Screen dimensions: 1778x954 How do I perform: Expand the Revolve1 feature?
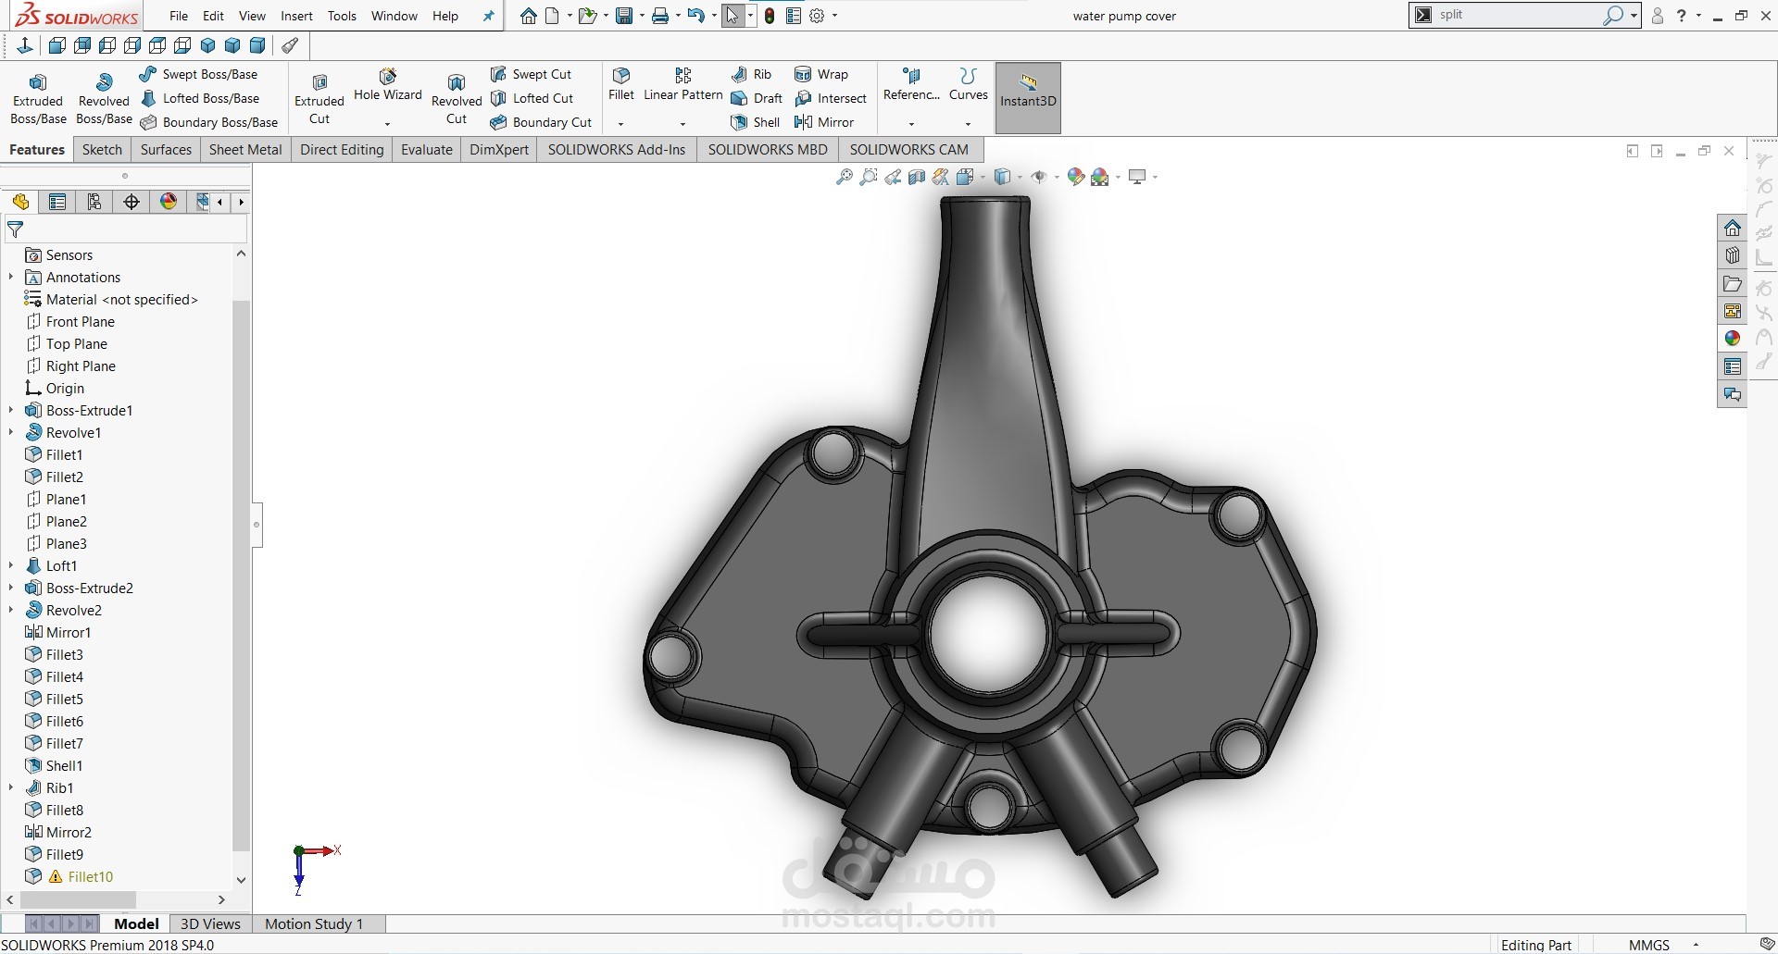[11, 432]
